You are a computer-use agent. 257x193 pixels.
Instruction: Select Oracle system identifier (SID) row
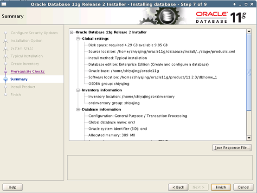pyautogui.click(x=117, y=129)
